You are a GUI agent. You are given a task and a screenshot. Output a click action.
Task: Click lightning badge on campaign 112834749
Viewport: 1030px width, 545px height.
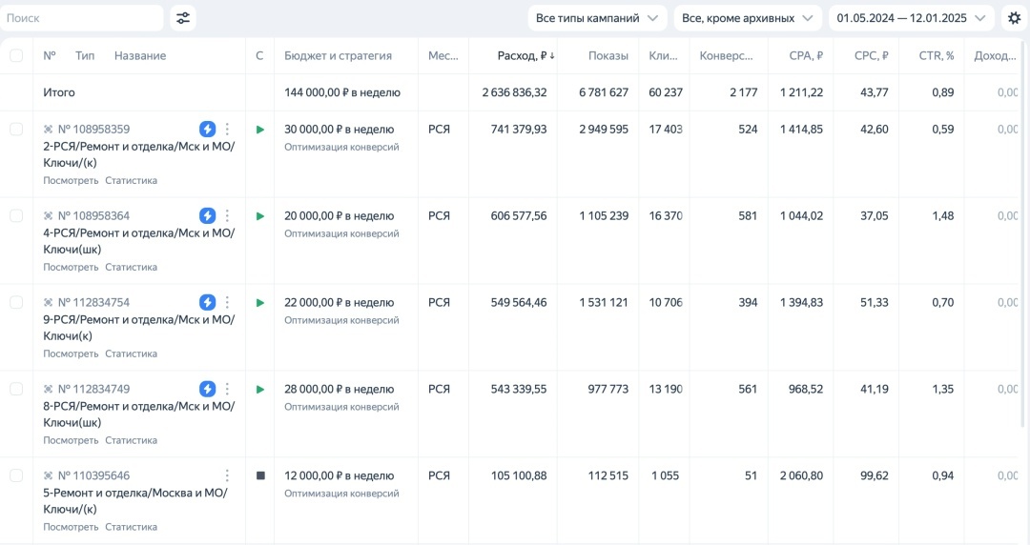coord(207,389)
